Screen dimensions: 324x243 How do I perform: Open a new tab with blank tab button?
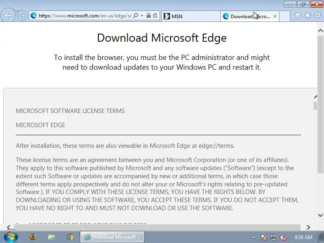pyautogui.click(x=285, y=16)
